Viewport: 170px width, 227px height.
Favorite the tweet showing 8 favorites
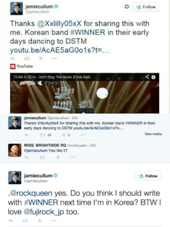[x=64, y=135]
